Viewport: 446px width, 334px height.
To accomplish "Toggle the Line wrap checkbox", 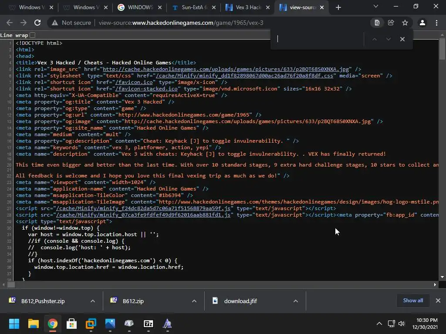I will [x=32, y=35].
